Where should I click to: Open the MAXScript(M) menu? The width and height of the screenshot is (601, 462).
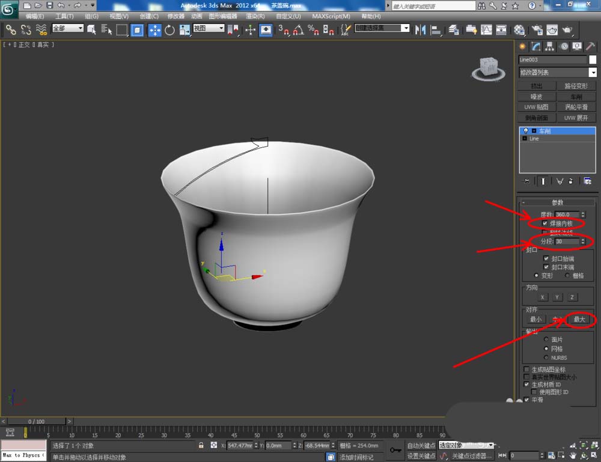click(331, 16)
